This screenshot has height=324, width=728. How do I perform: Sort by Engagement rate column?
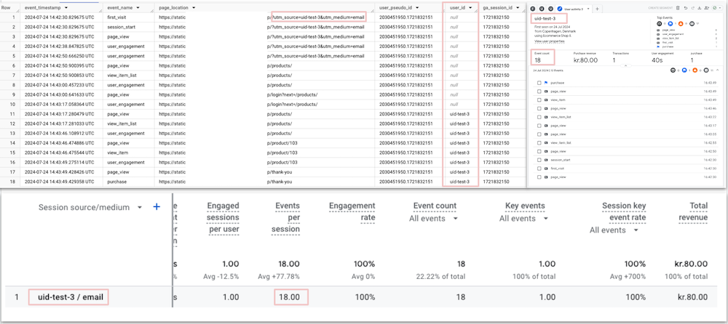[x=352, y=211]
